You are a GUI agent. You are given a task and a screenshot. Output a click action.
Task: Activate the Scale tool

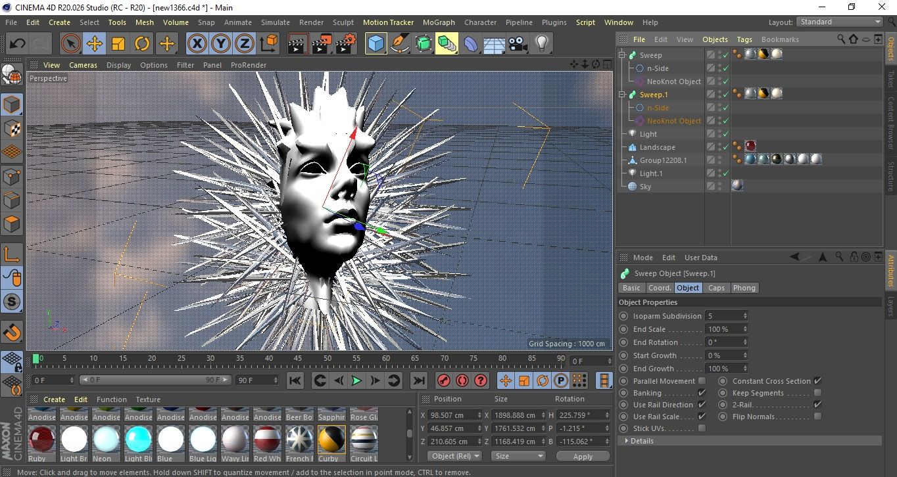(118, 44)
